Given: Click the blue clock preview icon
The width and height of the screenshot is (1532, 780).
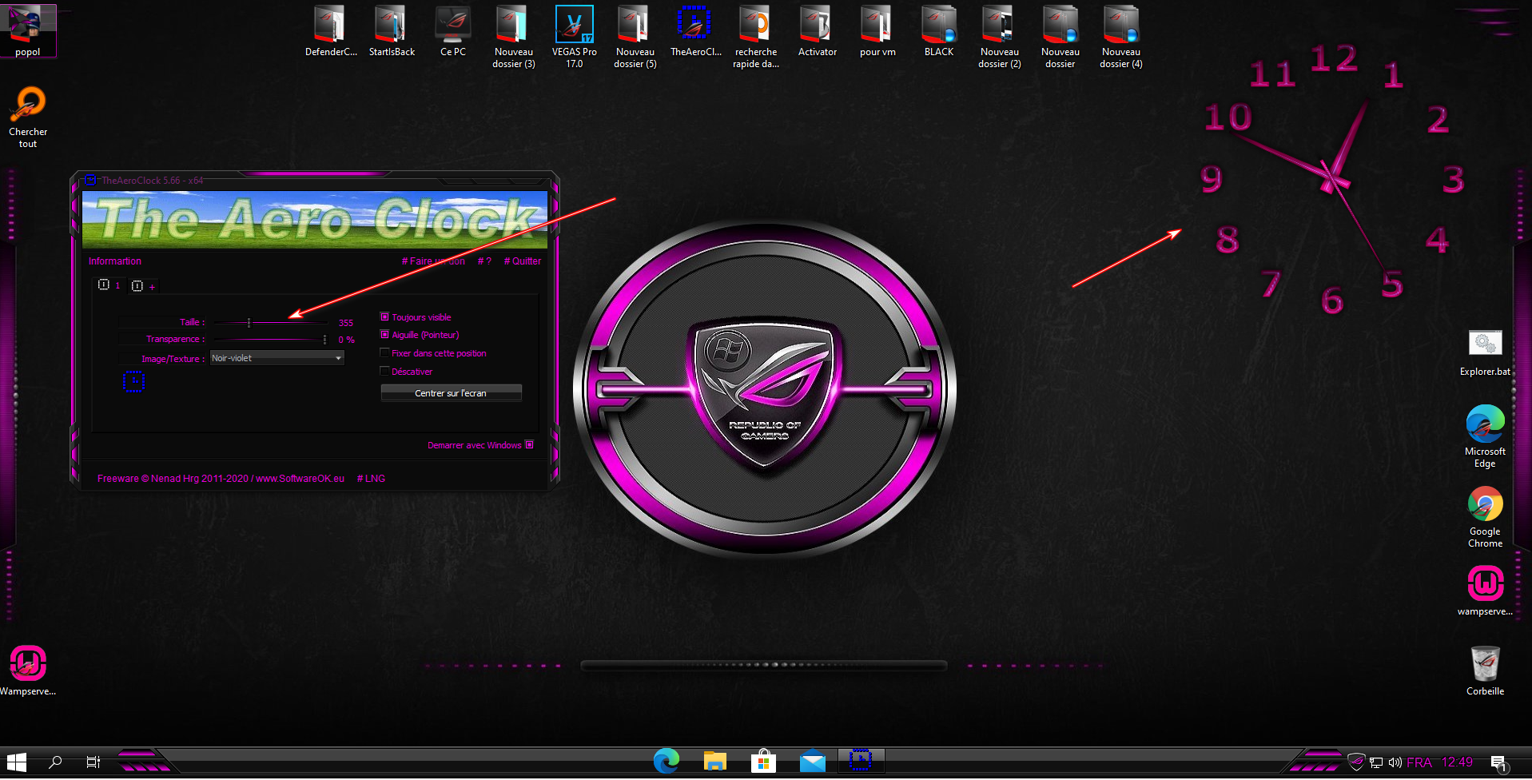Looking at the screenshot, I should (133, 382).
